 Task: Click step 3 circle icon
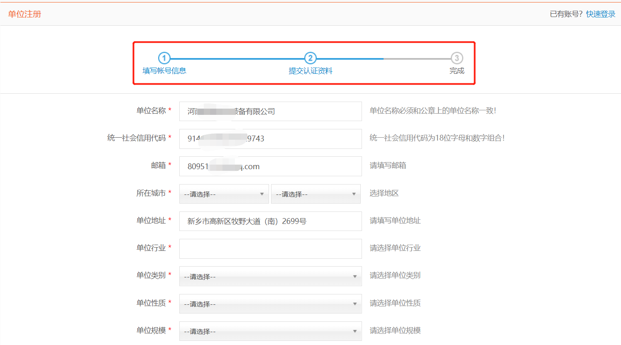(457, 58)
